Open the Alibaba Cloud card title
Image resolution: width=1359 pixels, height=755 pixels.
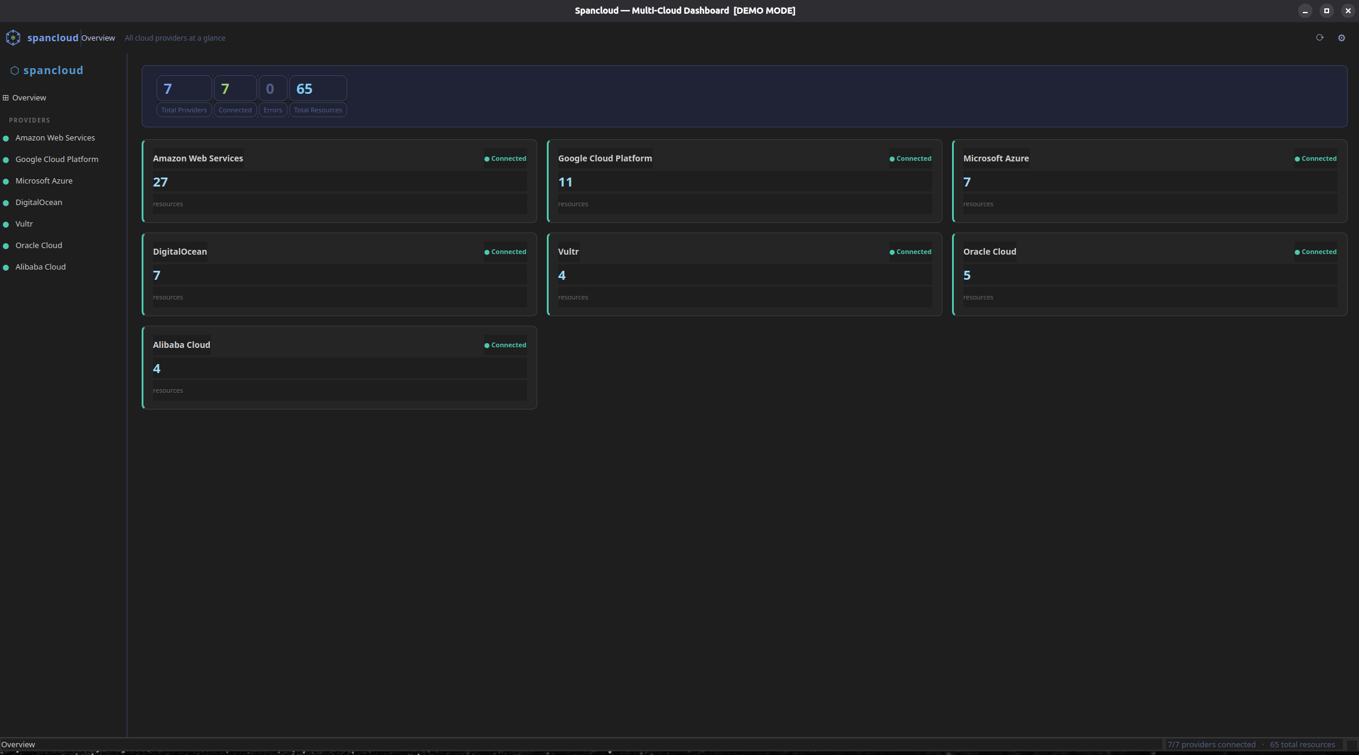[x=182, y=345]
